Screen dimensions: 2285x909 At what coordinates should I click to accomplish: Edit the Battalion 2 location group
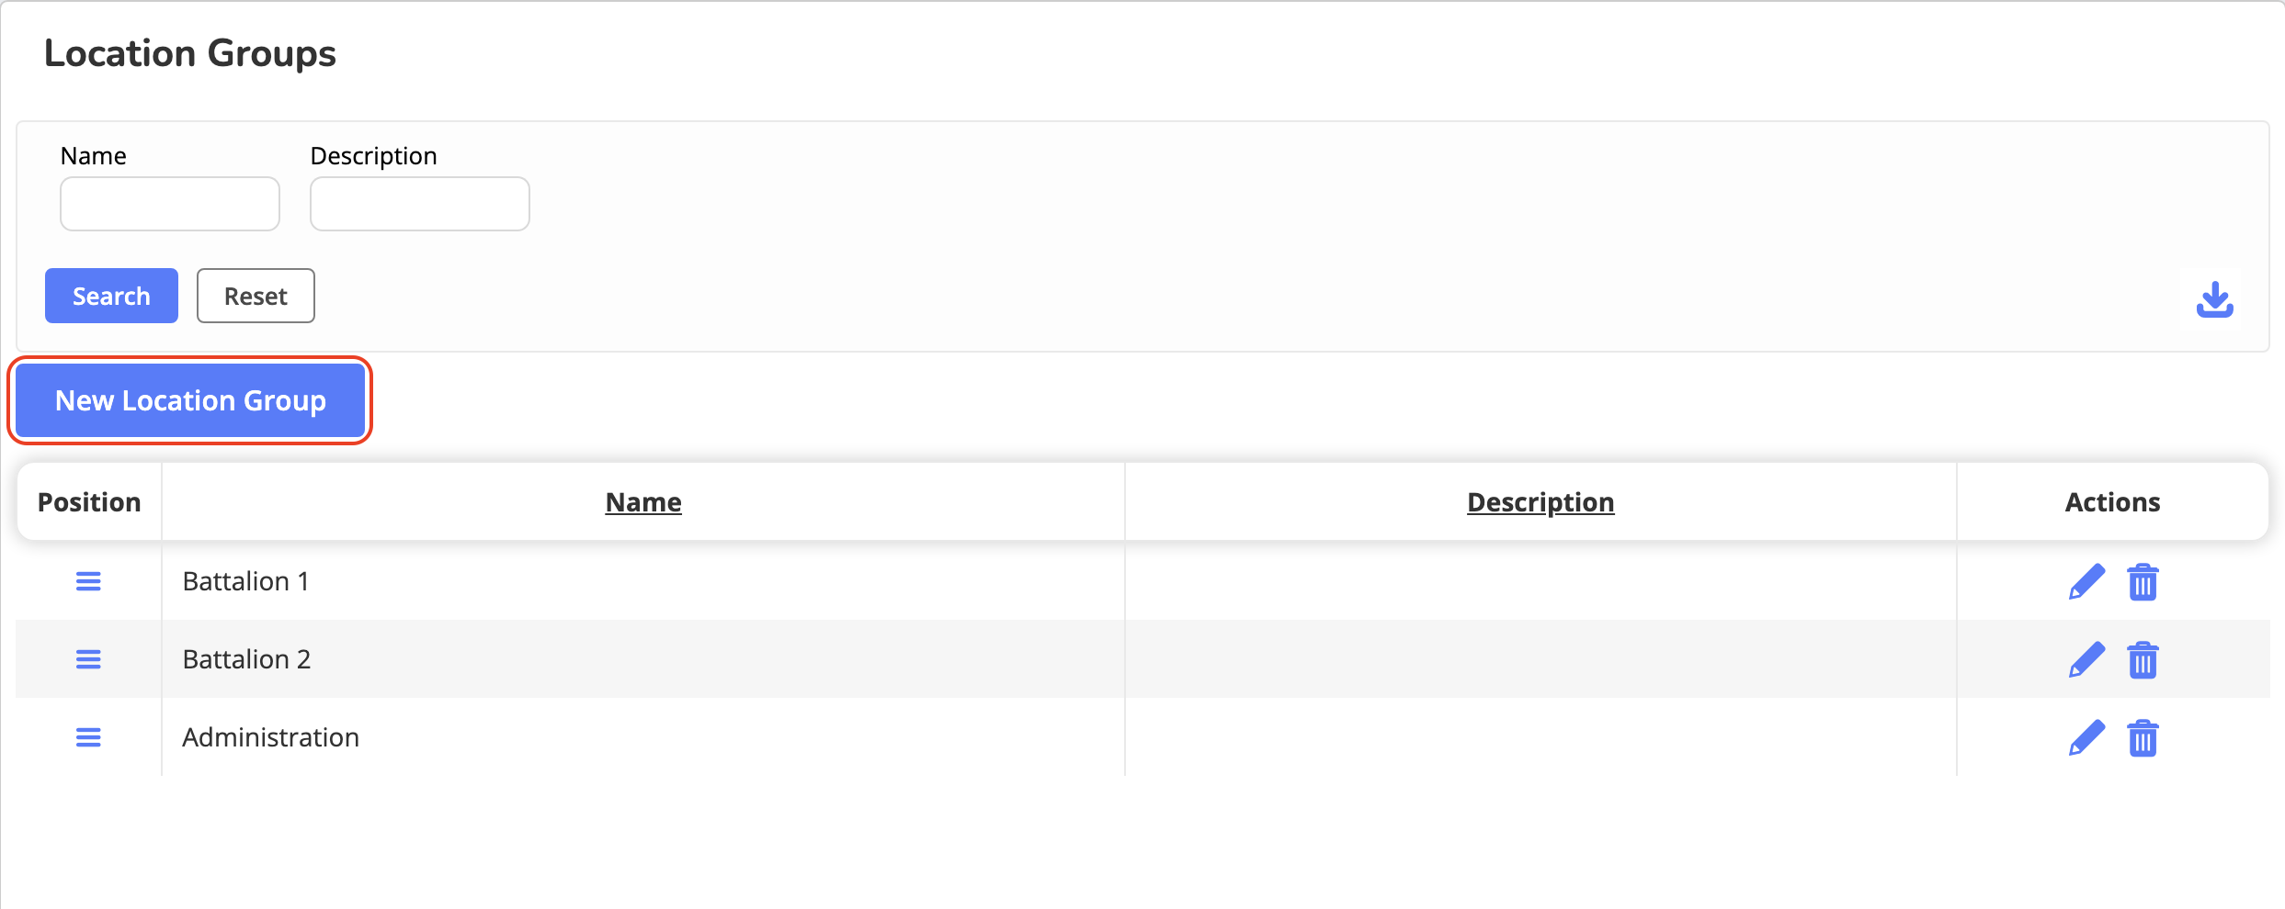(x=2086, y=660)
